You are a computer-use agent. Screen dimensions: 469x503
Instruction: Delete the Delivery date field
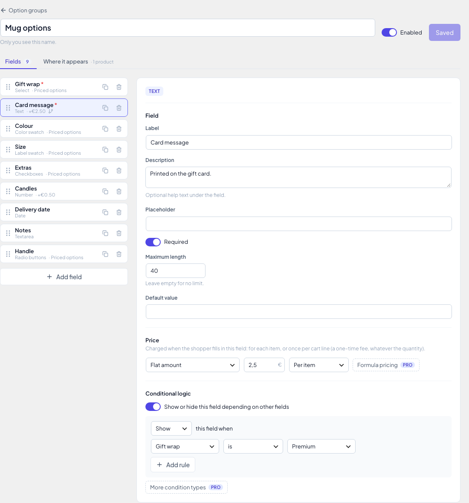(x=119, y=212)
